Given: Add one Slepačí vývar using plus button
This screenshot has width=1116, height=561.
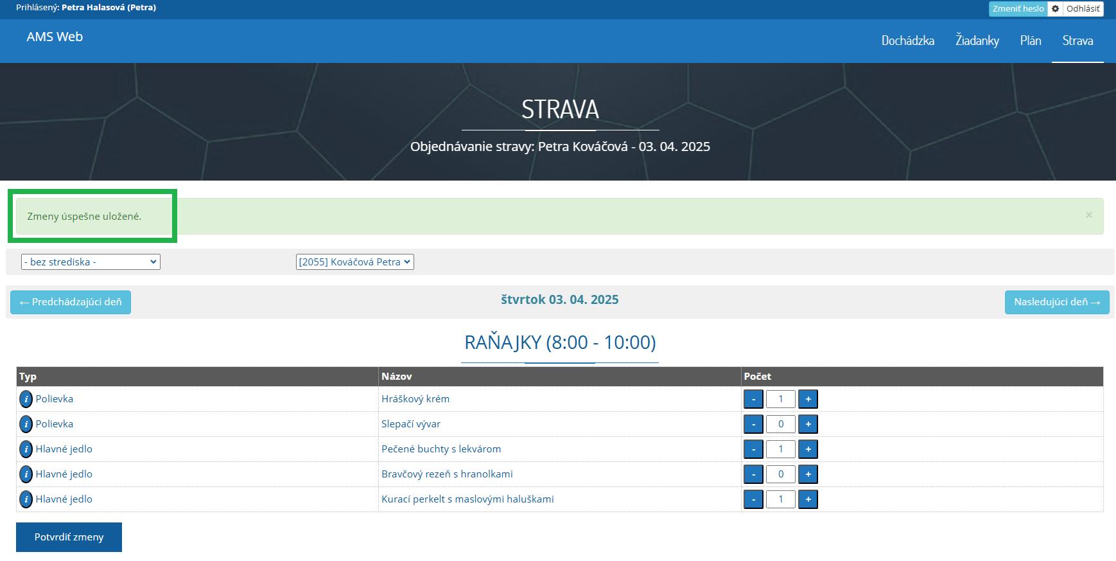Looking at the screenshot, I should [x=808, y=424].
